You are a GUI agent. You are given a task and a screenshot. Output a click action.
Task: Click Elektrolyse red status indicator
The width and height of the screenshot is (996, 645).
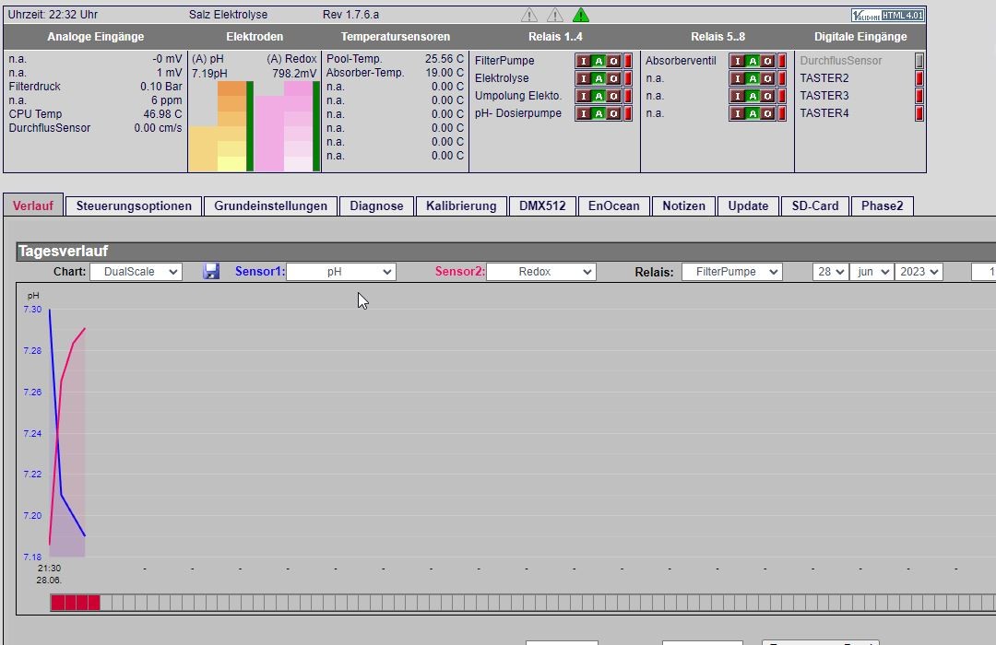pos(628,78)
